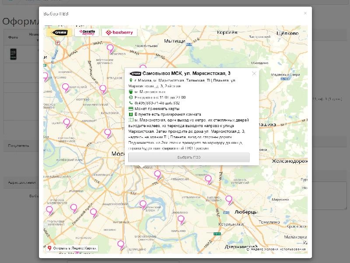Click the Котельники label on map
The height and width of the screenshot is (263, 350).
coord(231,224)
